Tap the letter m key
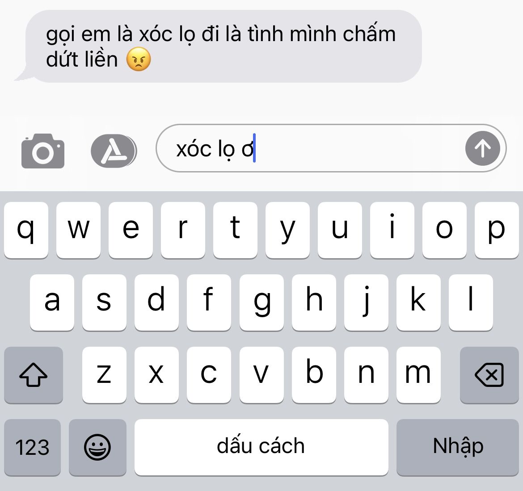Viewport: 523px width, 491px height. tap(418, 375)
